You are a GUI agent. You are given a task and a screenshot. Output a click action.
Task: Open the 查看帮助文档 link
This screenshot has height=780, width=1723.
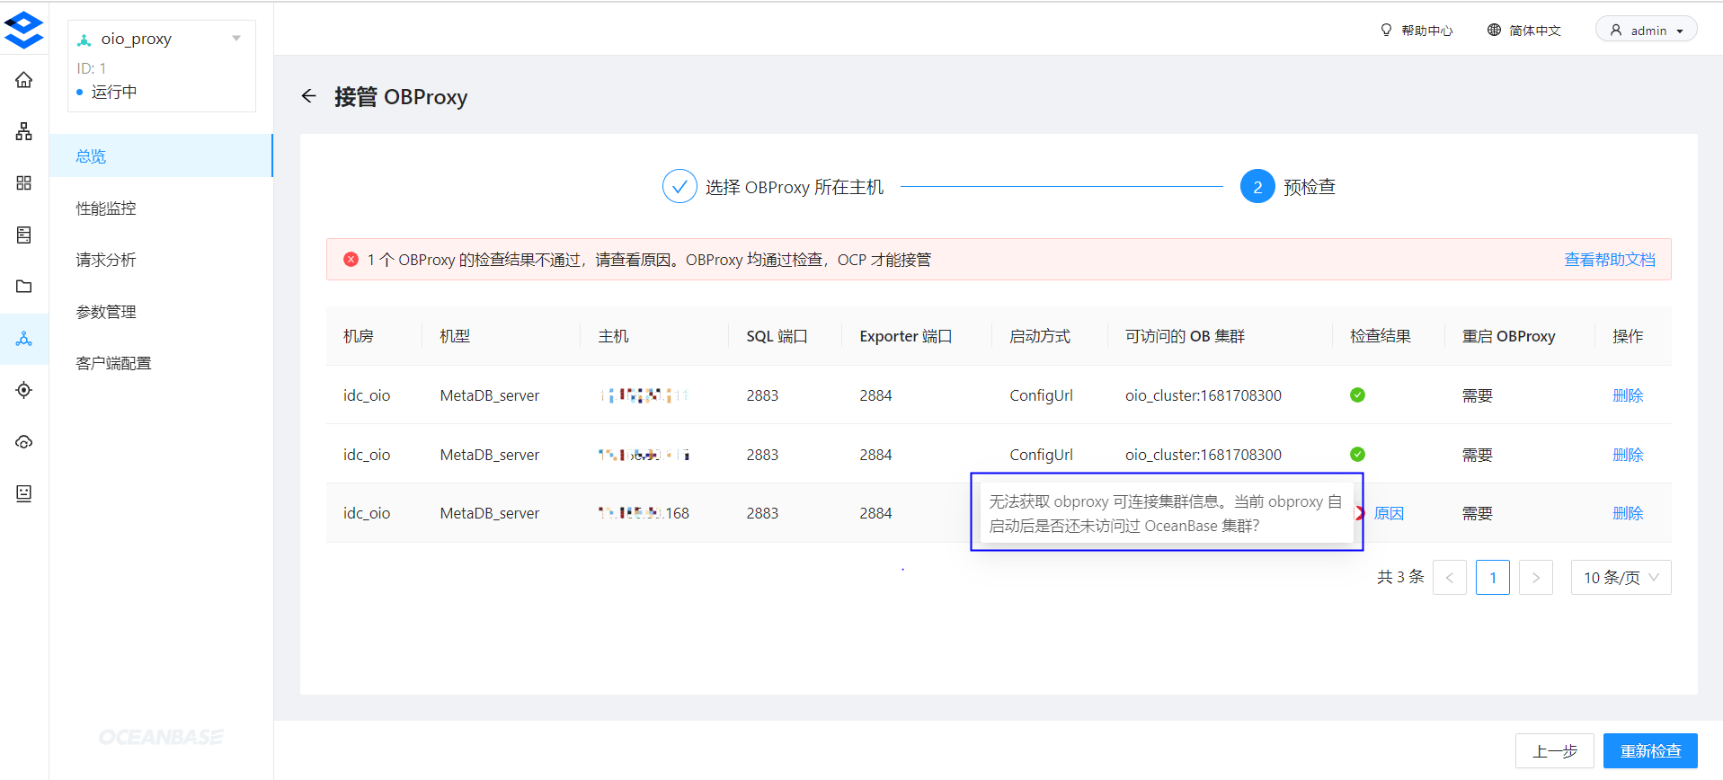click(x=1610, y=260)
